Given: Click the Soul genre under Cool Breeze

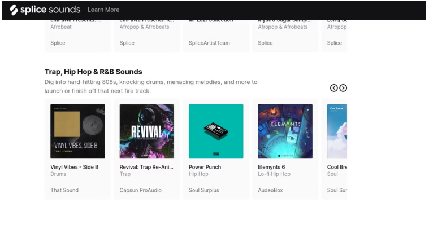Looking at the screenshot, I should [332, 174].
